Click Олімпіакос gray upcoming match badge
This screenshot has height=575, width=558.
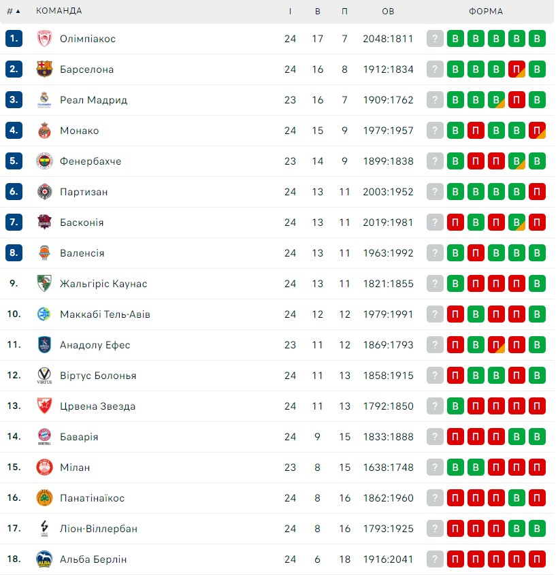pyautogui.click(x=435, y=39)
